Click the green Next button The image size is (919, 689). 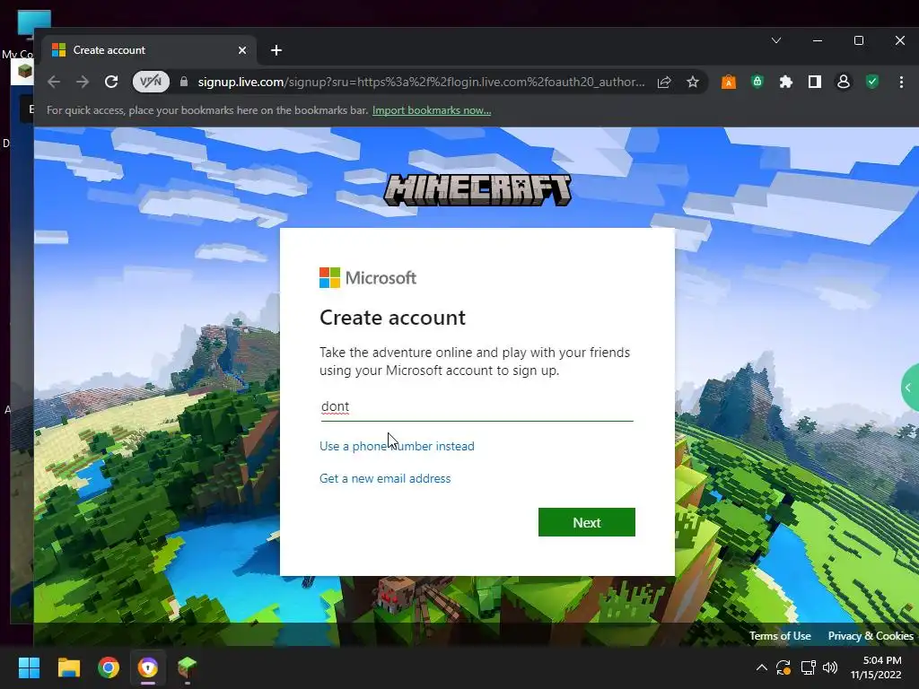click(x=587, y=522)
